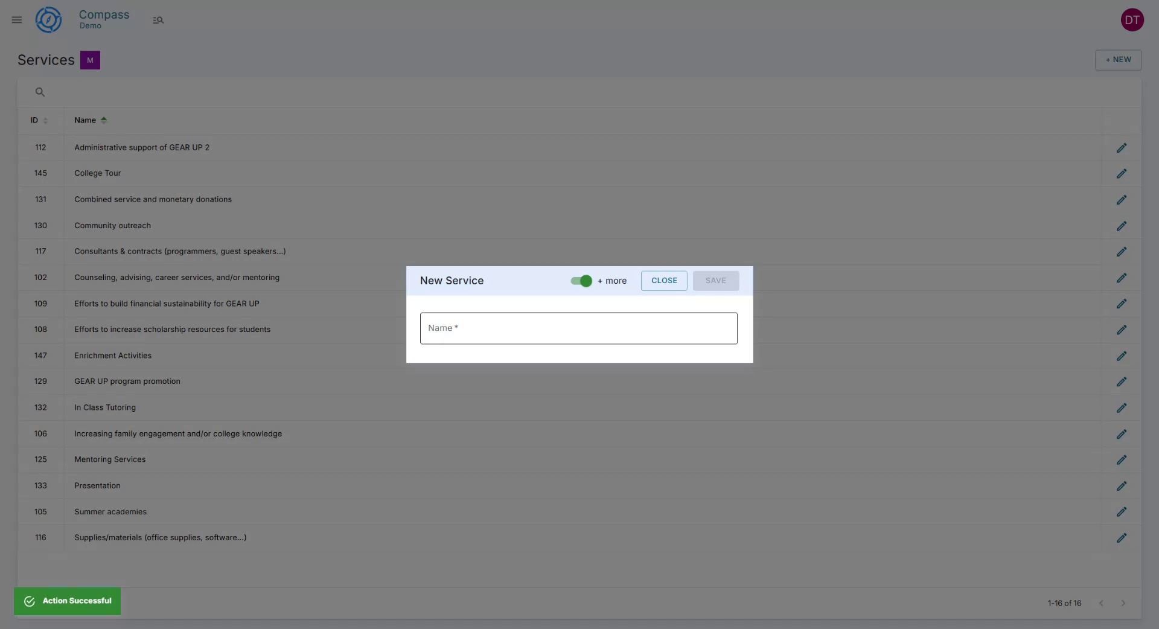Enable the '+ more' toggle in New Service dialog

[x=580, y=281]
